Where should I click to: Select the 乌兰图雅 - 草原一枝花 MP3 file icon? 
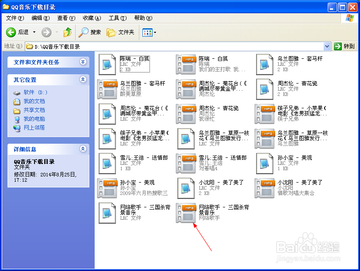click(x=264, y=139)
